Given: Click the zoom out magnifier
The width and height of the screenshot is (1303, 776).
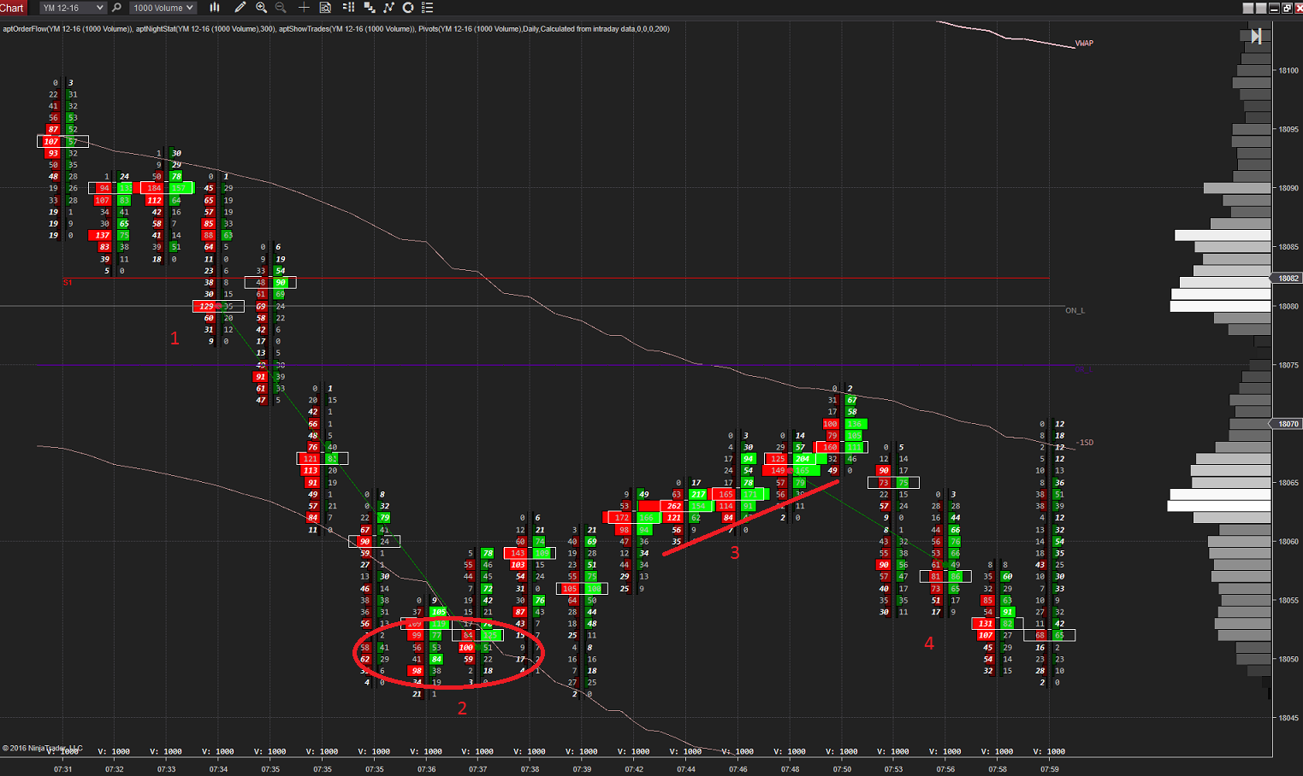Looking at the screenshot, I should tap(281, 8).
